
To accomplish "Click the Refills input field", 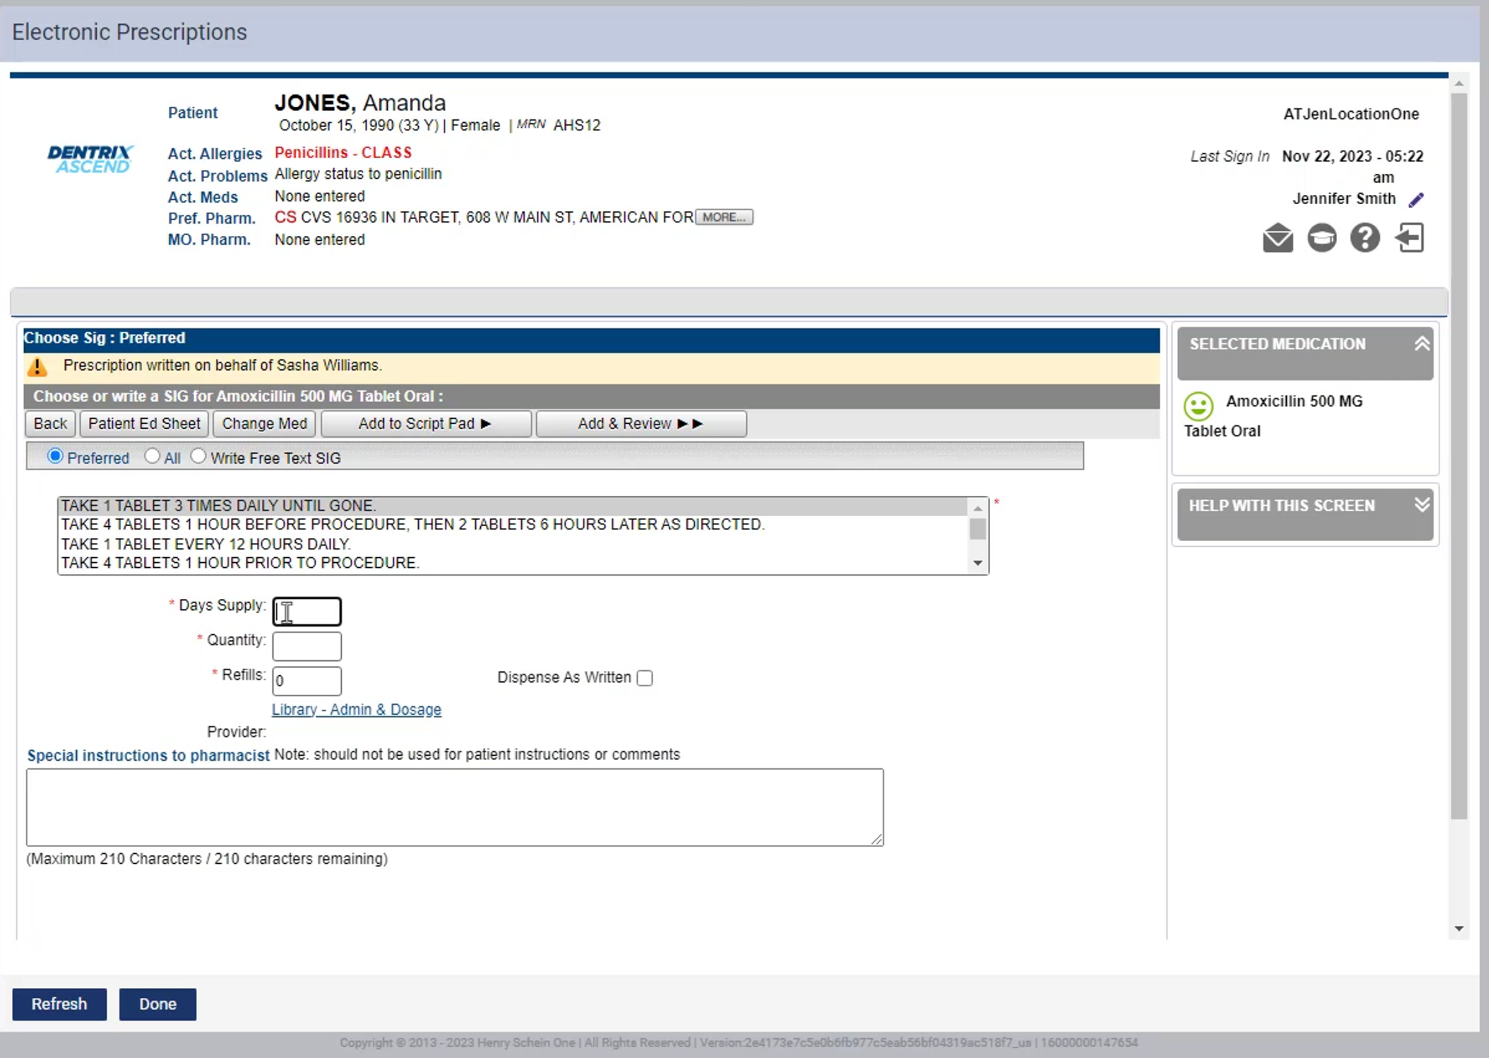I will coord(306,681).
